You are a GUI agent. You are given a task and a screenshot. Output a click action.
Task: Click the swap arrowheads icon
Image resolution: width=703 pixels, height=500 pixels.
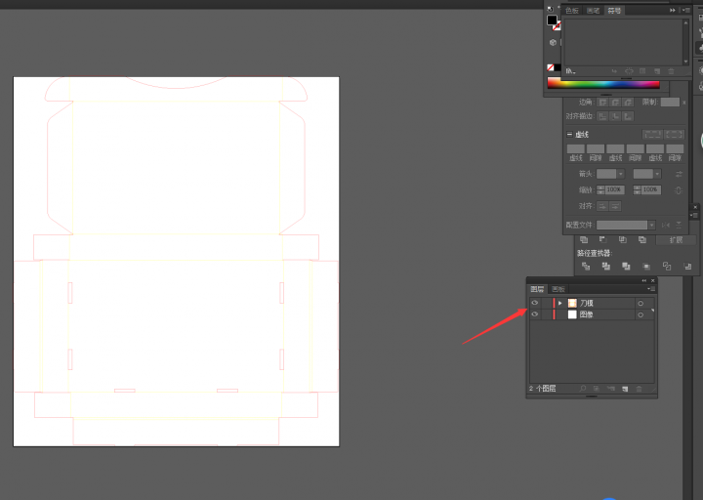(678, 174)
